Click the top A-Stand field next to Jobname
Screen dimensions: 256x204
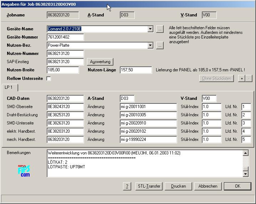(x=127, y=15)
